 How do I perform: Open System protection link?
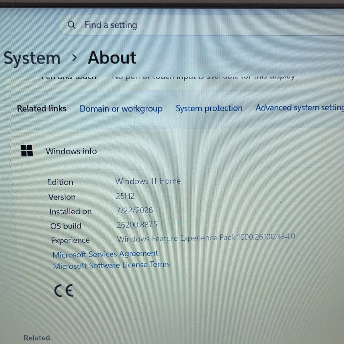(209, 108)
